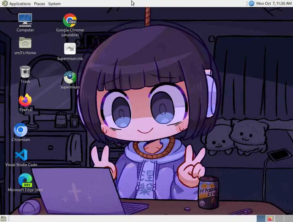Open the Places menu
The width and height of the screenshot is (293, 222).
coord(39,3)
